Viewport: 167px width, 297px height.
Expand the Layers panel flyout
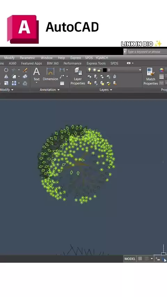[106, 90]
